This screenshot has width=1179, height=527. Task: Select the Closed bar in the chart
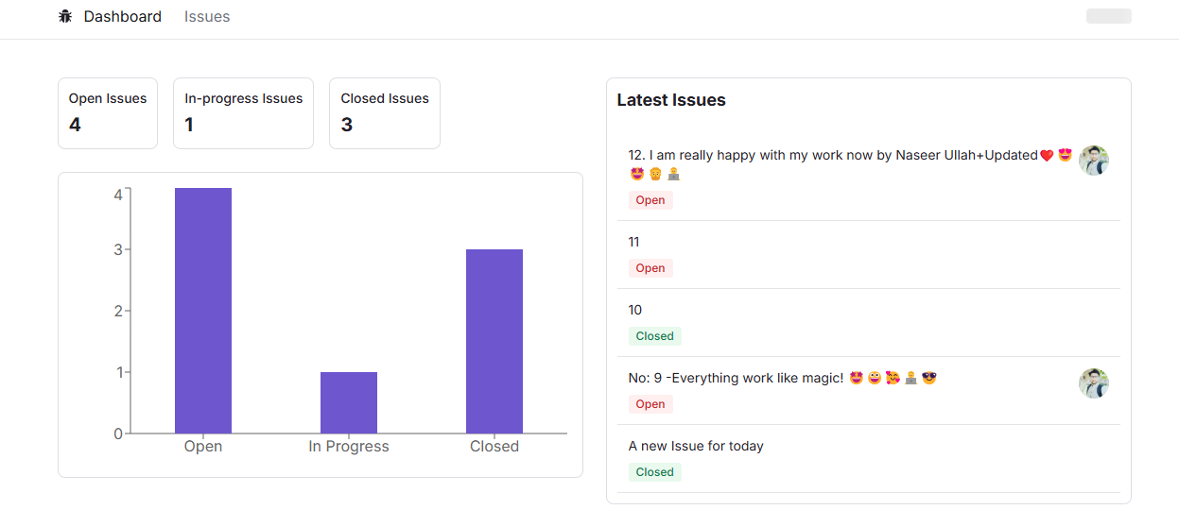[494, 341]
